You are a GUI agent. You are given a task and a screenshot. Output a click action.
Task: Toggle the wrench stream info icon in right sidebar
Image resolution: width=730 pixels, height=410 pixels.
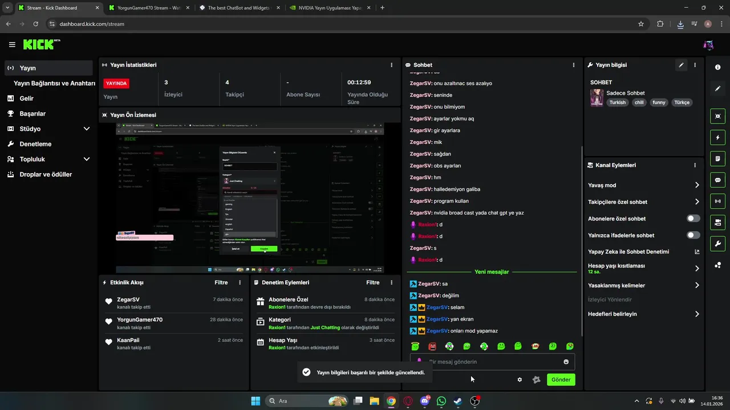[x=717, y=244]
